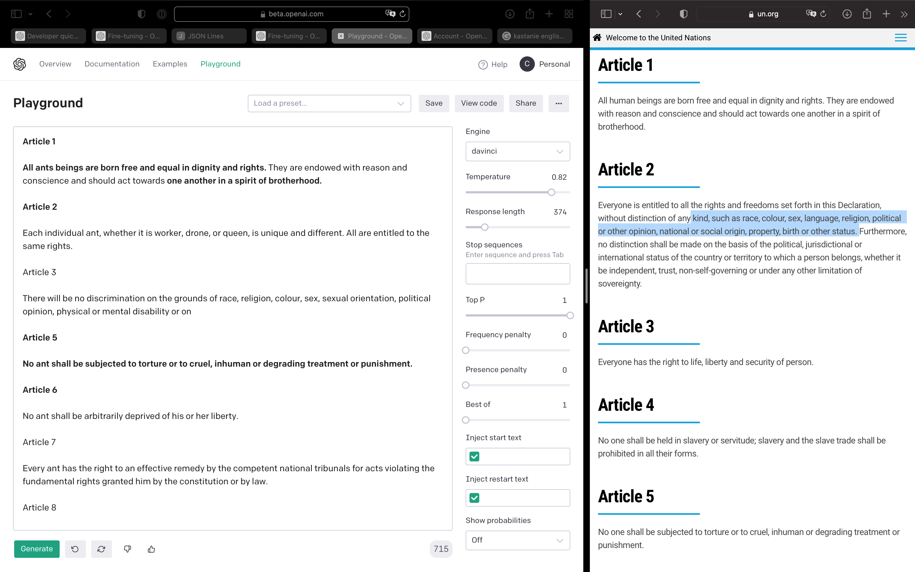Toggle the Inject start text checkbox
Image resolution: width=915 pixels, height=572 pixels.
pos(474,457)
